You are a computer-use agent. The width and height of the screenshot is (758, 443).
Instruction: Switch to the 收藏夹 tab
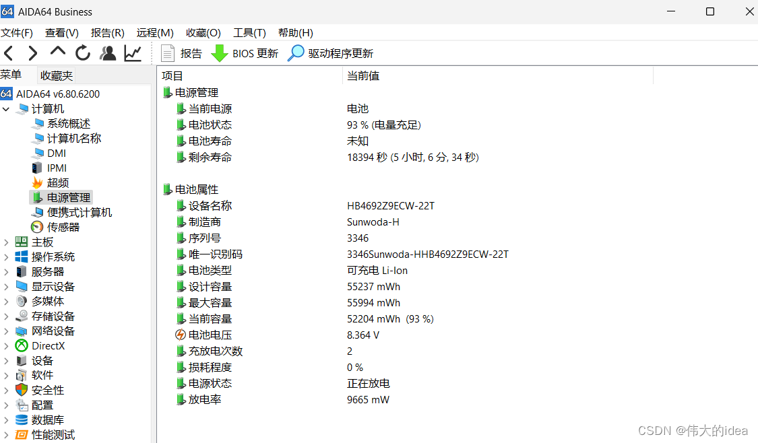[57, 76]
